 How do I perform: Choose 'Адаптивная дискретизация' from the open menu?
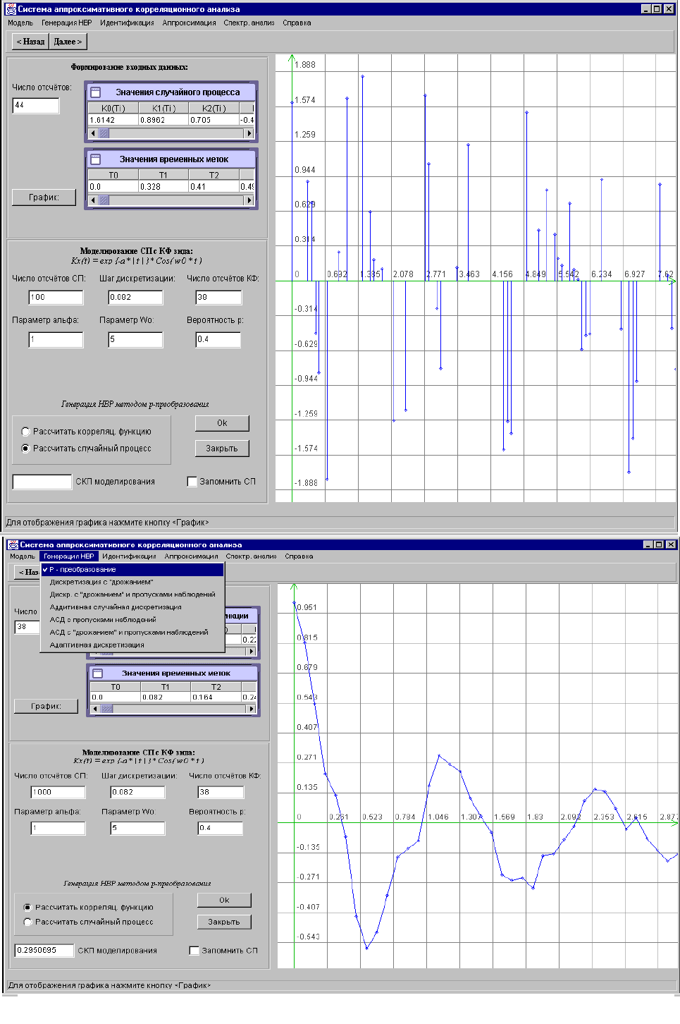97,645
